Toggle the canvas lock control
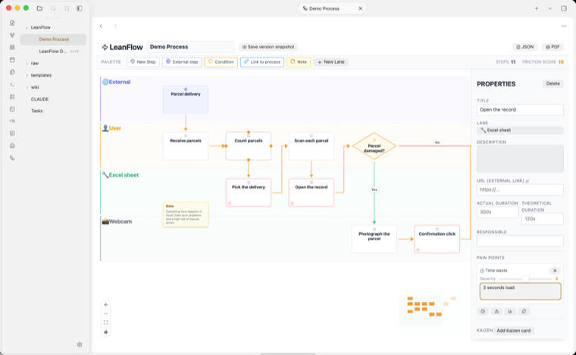The width and height of the screenshot is (576, 355). [x=106, y=331]
